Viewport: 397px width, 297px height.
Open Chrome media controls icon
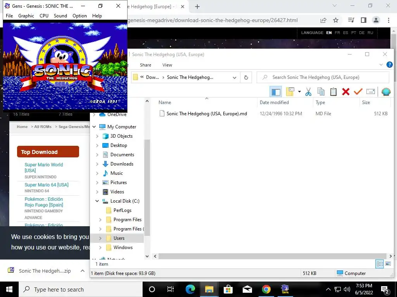tap(351, 20)
